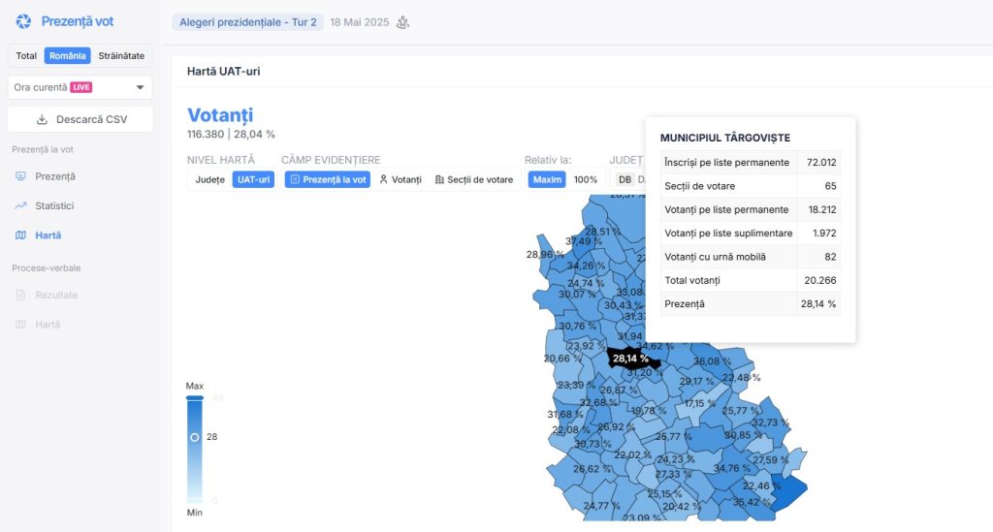
Task: Click the ballot box icon beside the date
Action: 402,21
